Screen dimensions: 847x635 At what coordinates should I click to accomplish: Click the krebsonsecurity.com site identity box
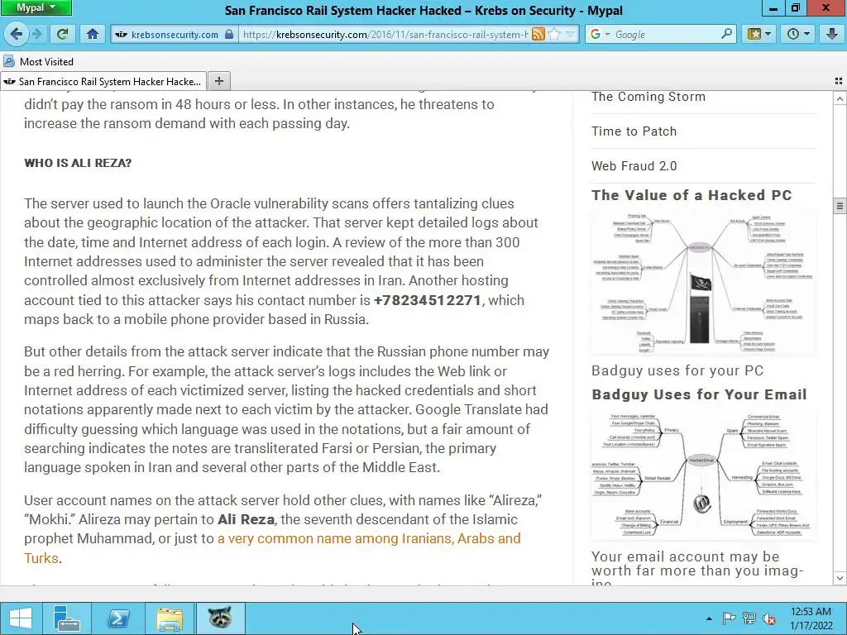[175, 34]
